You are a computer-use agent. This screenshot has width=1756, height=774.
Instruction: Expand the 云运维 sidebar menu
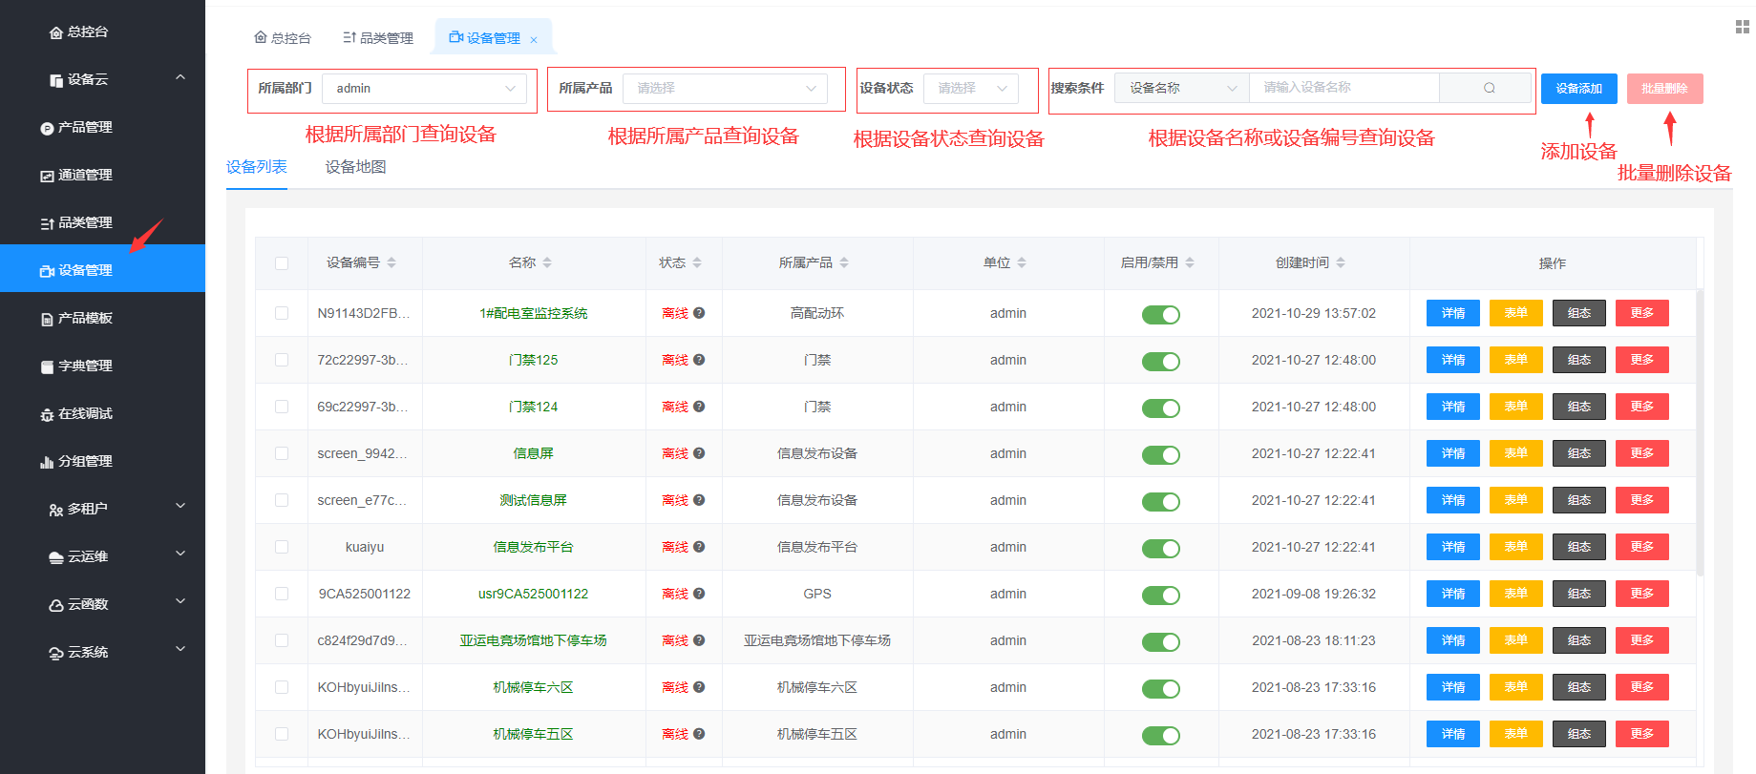tap(180, 554)
